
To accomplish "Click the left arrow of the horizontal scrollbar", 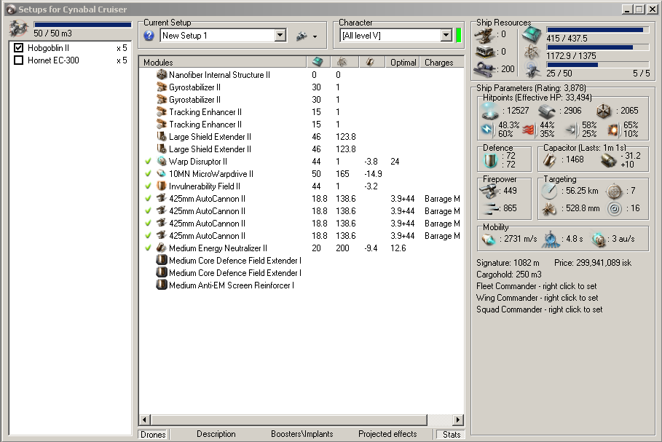I will (x=144, y=419).
